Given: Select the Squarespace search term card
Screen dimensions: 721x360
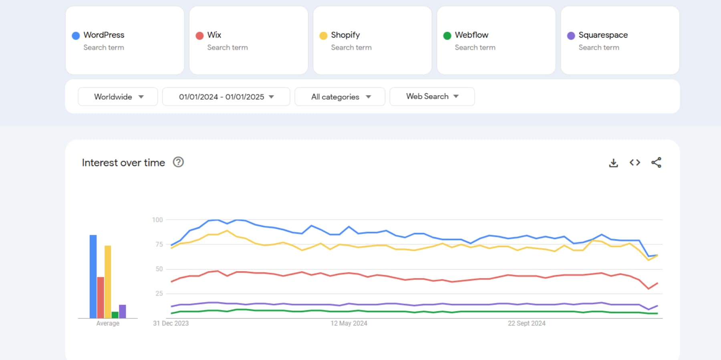Looking at the screenshot, I should pos(619,40).
